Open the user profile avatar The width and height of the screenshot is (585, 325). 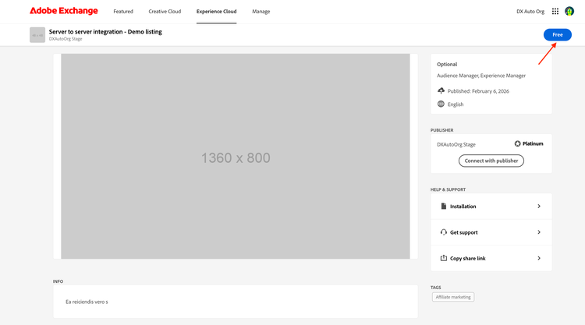(x=569, y=11)
